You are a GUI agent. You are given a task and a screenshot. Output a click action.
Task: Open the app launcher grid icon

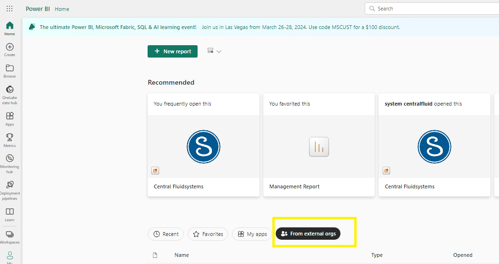pyautogui.click(x=10, y=9)
